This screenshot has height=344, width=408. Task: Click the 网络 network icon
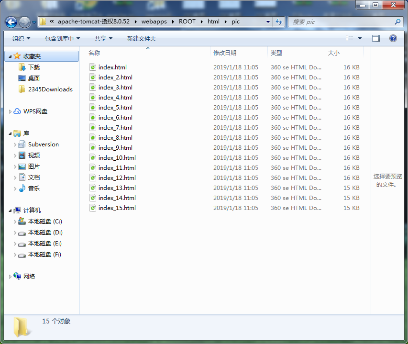[17, 276]
